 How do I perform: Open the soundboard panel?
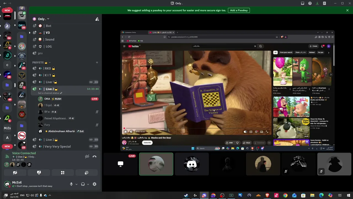(x=86, y=172)
